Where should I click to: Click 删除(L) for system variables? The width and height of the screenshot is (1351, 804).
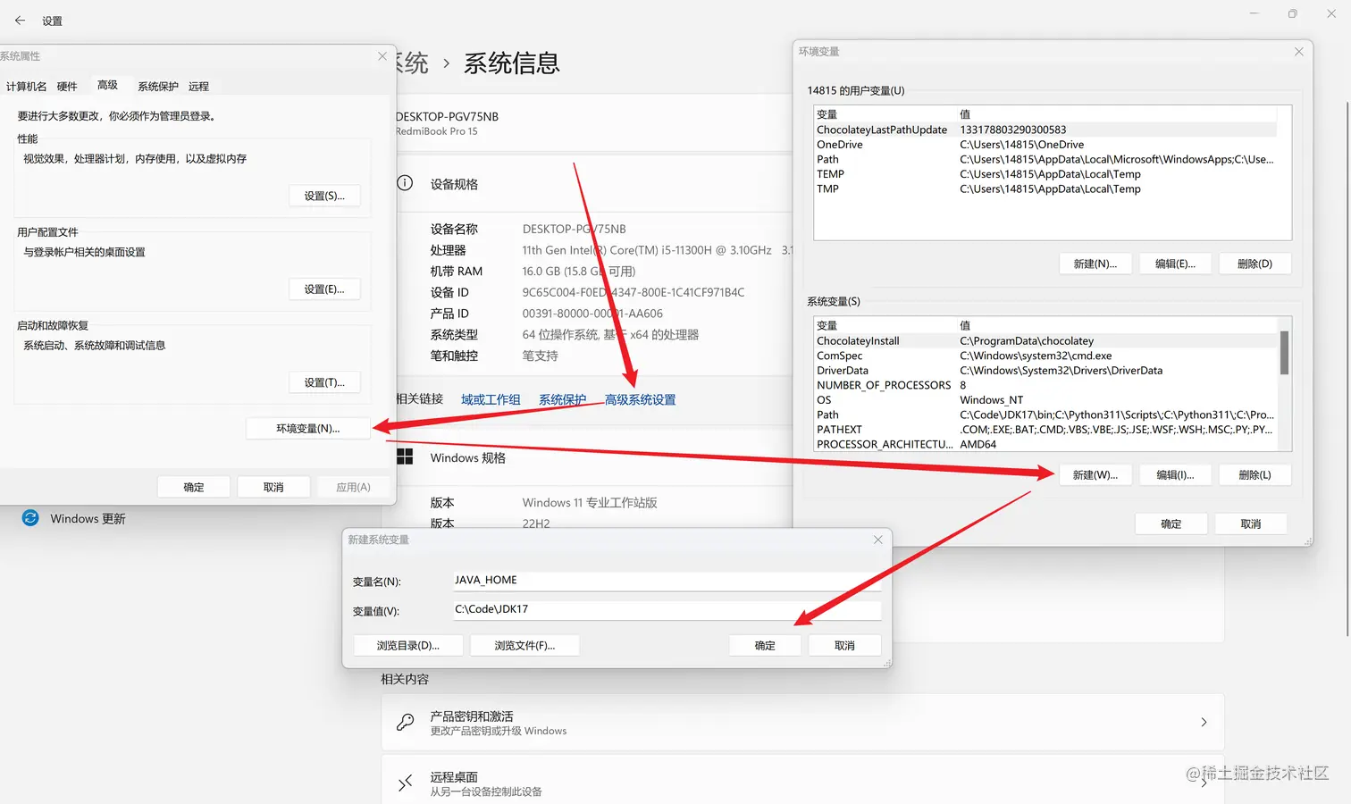click(1254, 474)
